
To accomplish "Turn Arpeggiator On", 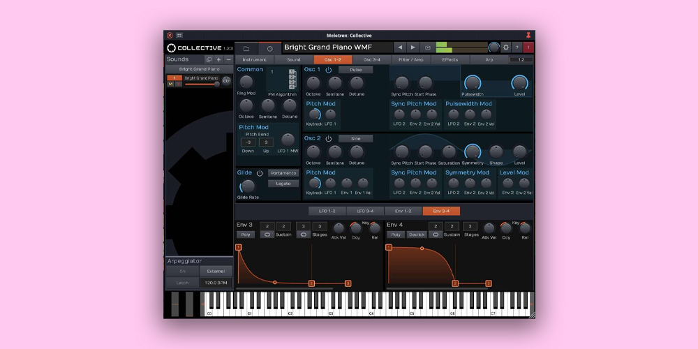I will (182, 271).
